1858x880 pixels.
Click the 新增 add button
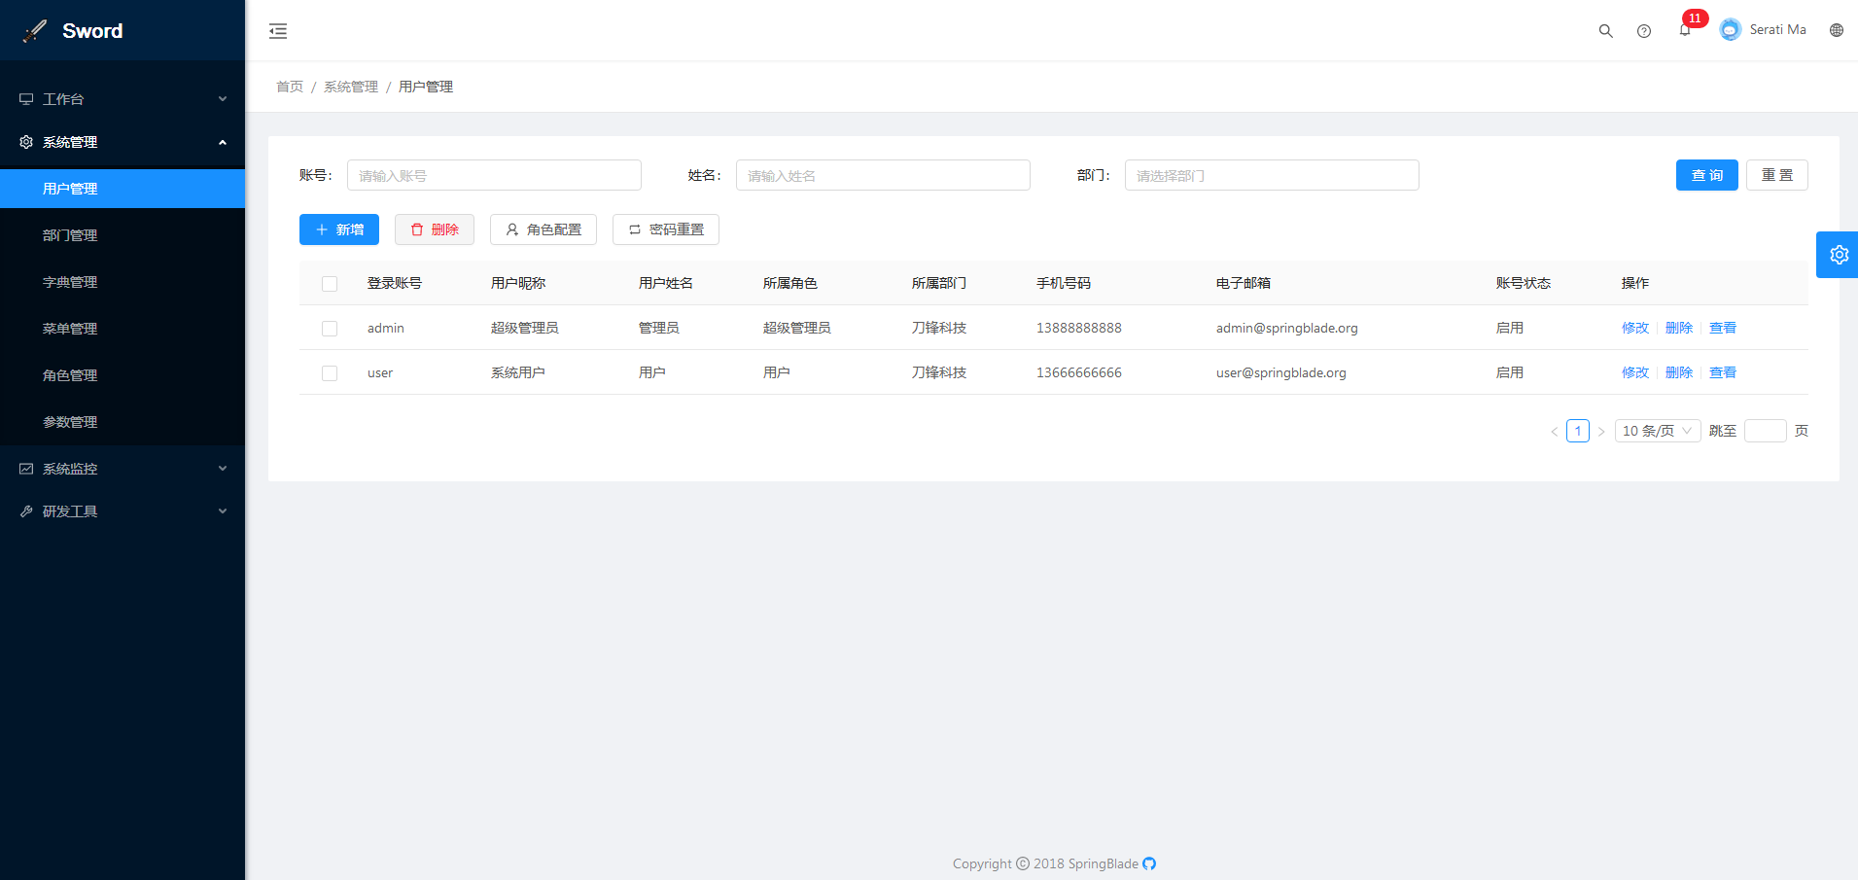(x=339, y=229)
